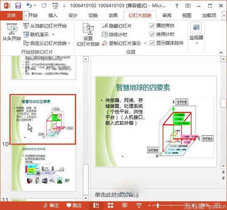The width and height of the screenshot is (227, 210).
Task: Select thumbnail 智慧地球的四要素
Action: click(43, 119)
